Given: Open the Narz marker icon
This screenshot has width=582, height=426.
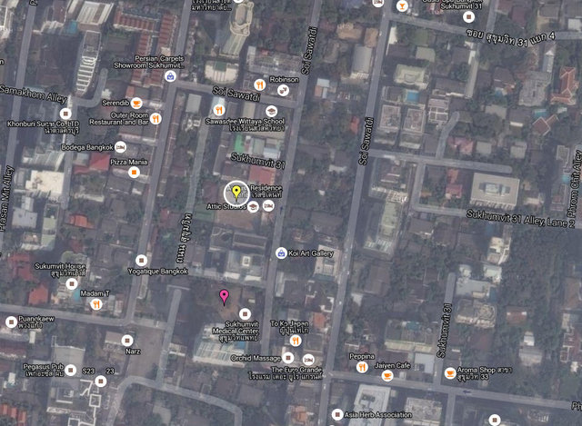Looking at the screenshot, I should [x=127, y=340].
